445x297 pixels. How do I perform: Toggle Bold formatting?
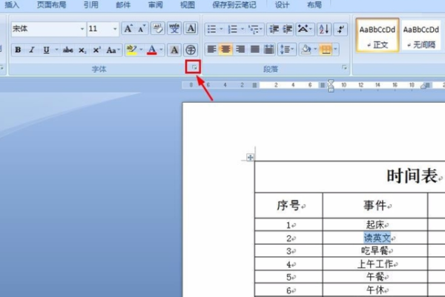[x=18, y=50]
